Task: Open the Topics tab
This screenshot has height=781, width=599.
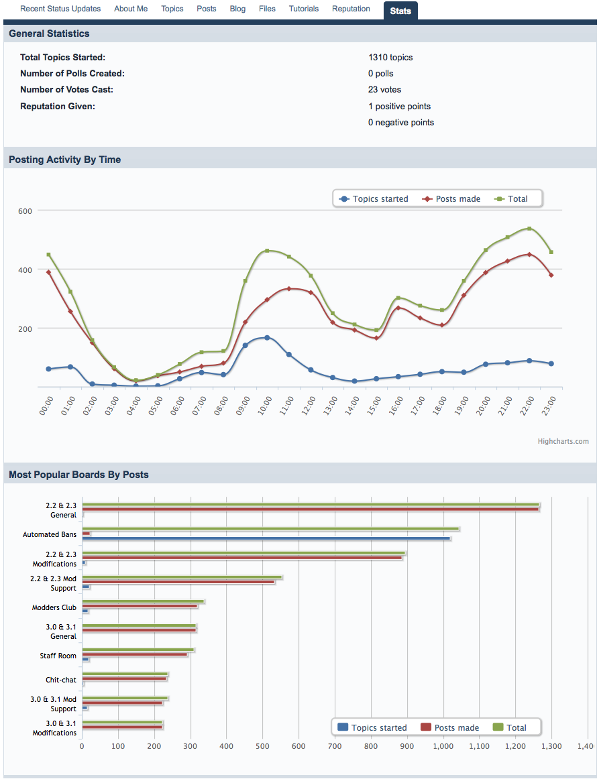Action: tap(172, 9)
